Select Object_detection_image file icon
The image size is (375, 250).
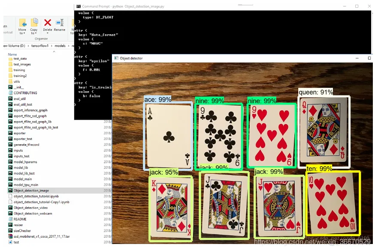(x=10, y=190)
